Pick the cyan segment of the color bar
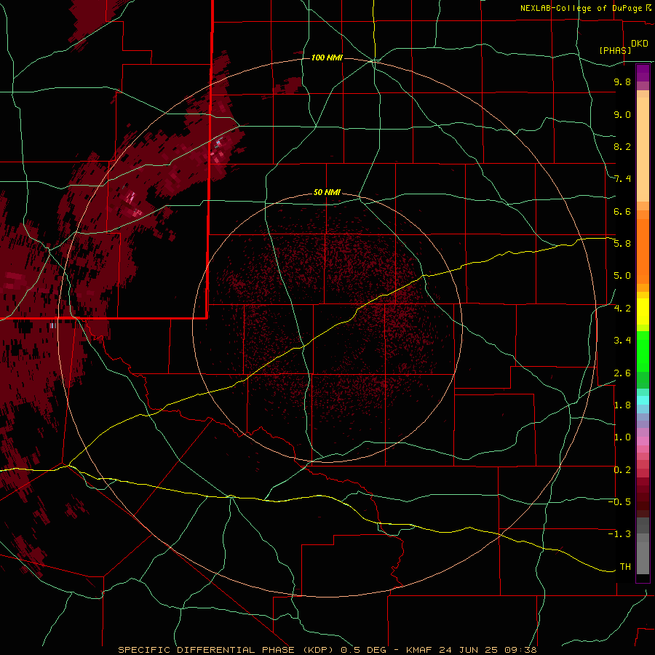The image size is (655, 655). 643,400
